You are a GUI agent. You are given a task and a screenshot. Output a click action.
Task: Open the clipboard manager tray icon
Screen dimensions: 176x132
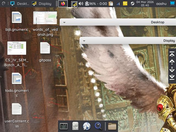tap(111, 4)
